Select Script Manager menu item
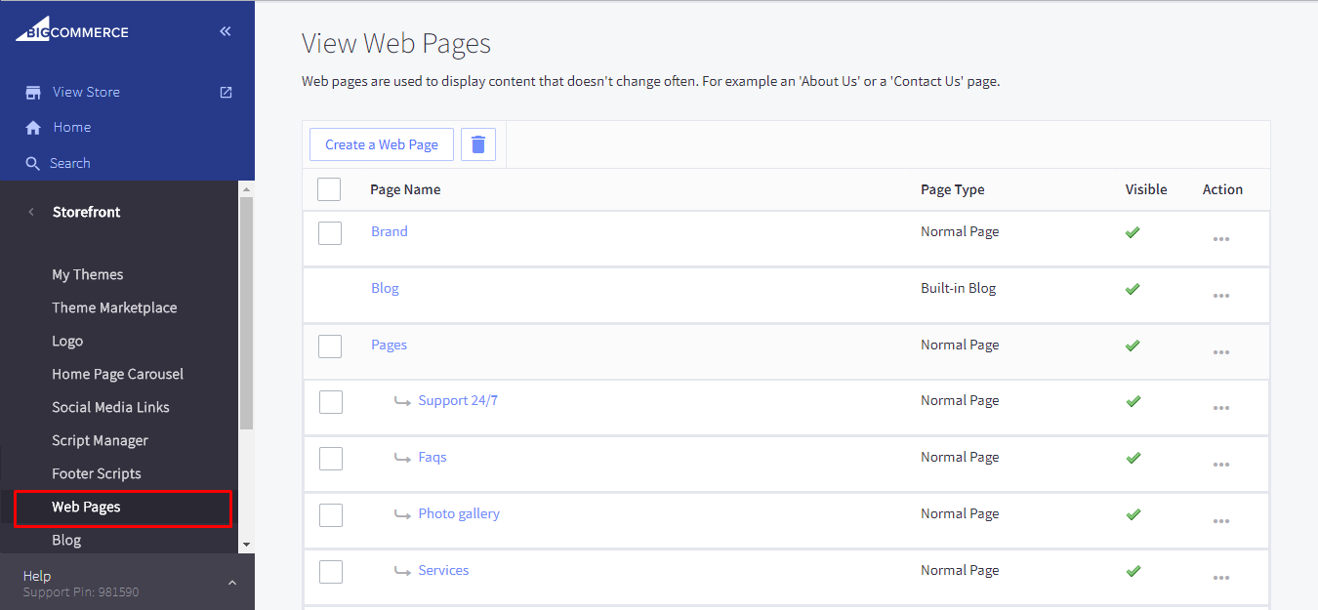The image size is (1318, 610). 100,441
